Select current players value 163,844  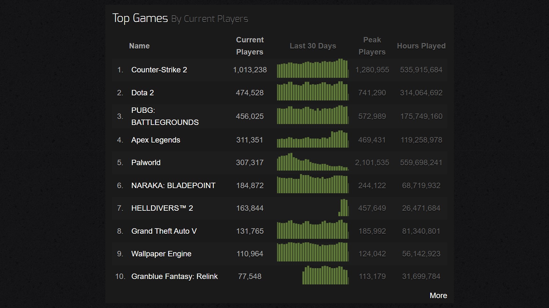250,208
